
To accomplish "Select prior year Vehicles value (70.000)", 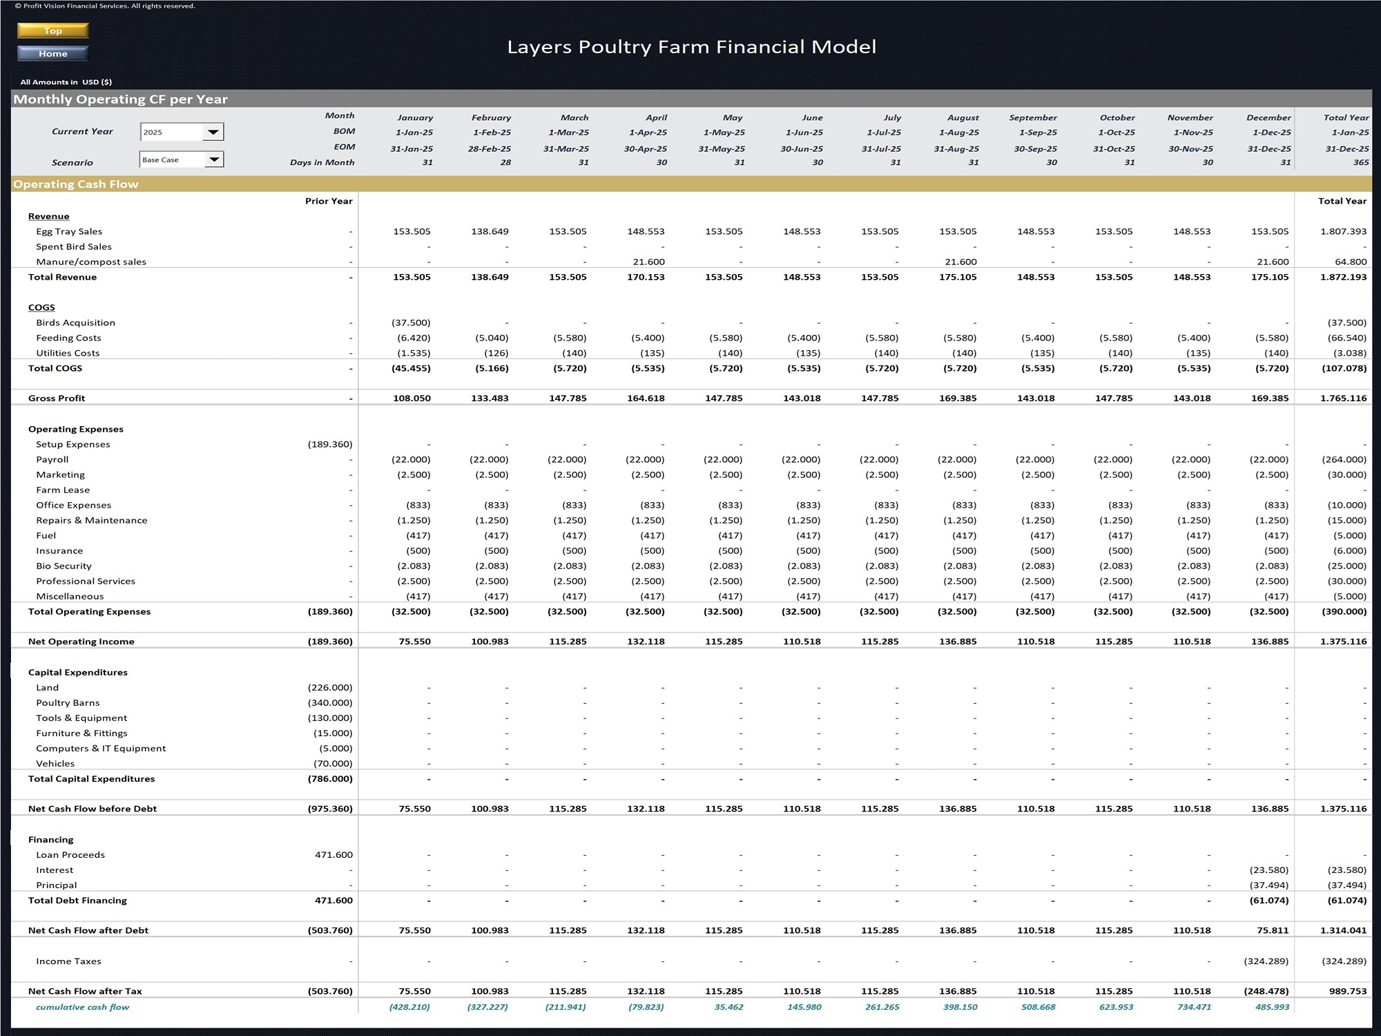I will point(333,763).
